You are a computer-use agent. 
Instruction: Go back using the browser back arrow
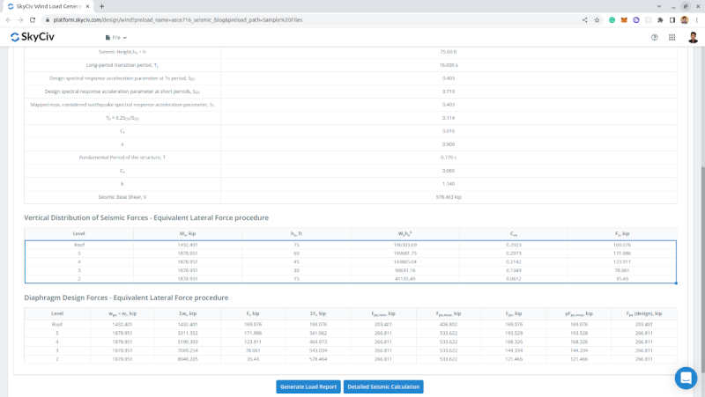[7, 19]
